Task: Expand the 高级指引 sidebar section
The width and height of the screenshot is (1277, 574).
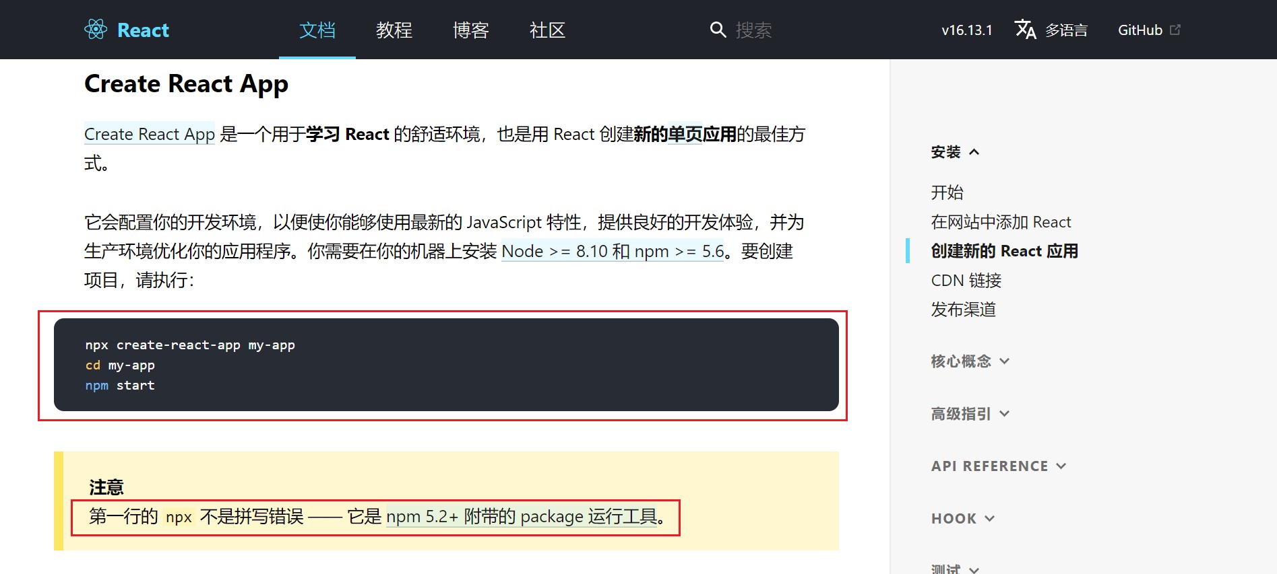Action: [x=970, y=414]
